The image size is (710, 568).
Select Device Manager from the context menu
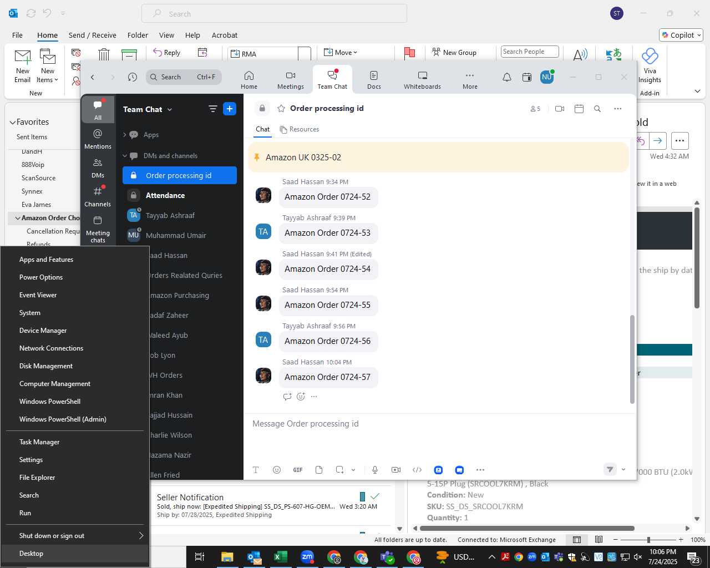pos(74,331)
